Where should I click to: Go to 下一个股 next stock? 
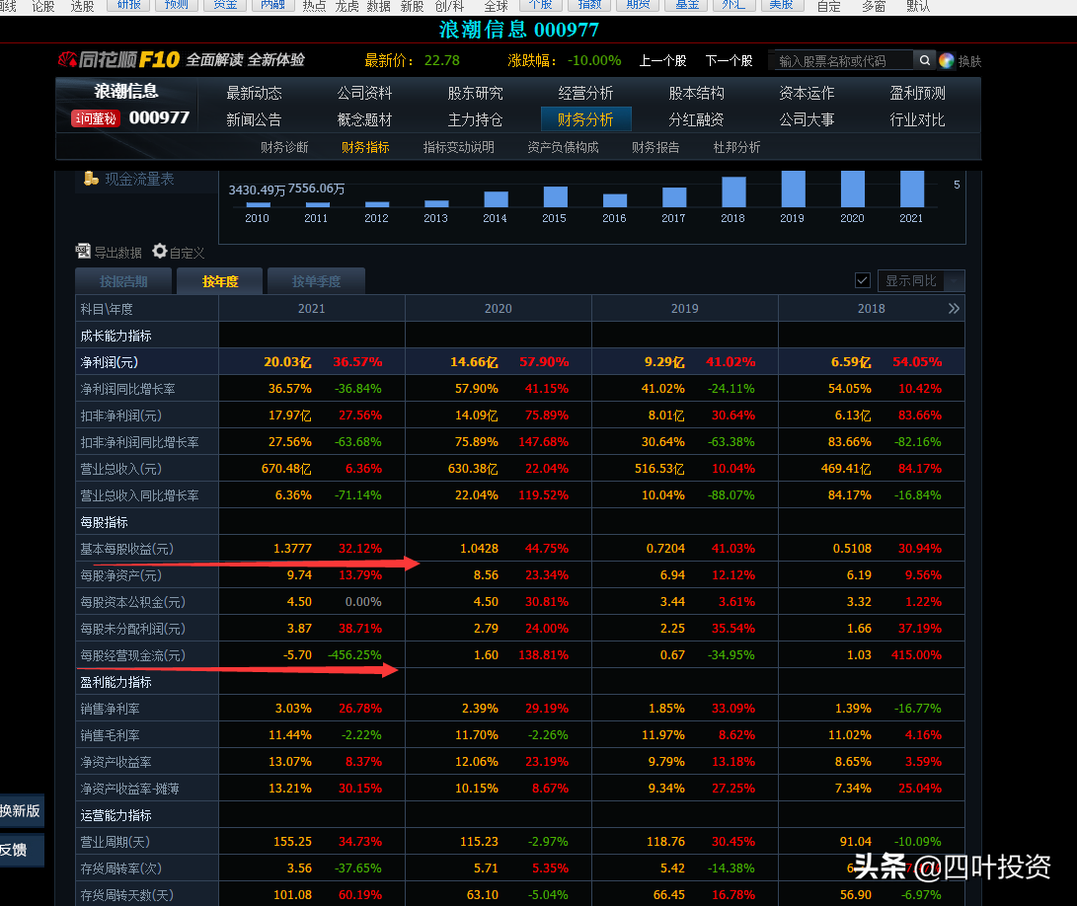pos(729,60)
